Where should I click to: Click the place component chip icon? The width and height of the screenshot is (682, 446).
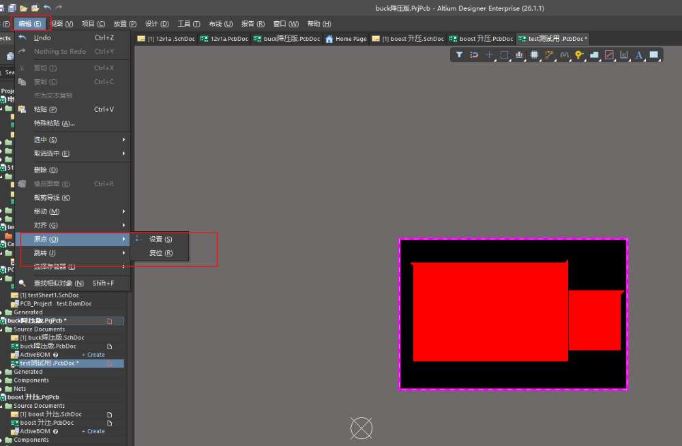click(534, 55)
